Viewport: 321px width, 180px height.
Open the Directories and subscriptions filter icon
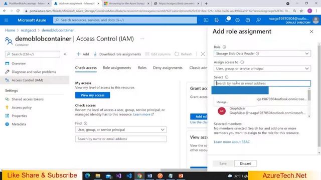click(216, 20)
